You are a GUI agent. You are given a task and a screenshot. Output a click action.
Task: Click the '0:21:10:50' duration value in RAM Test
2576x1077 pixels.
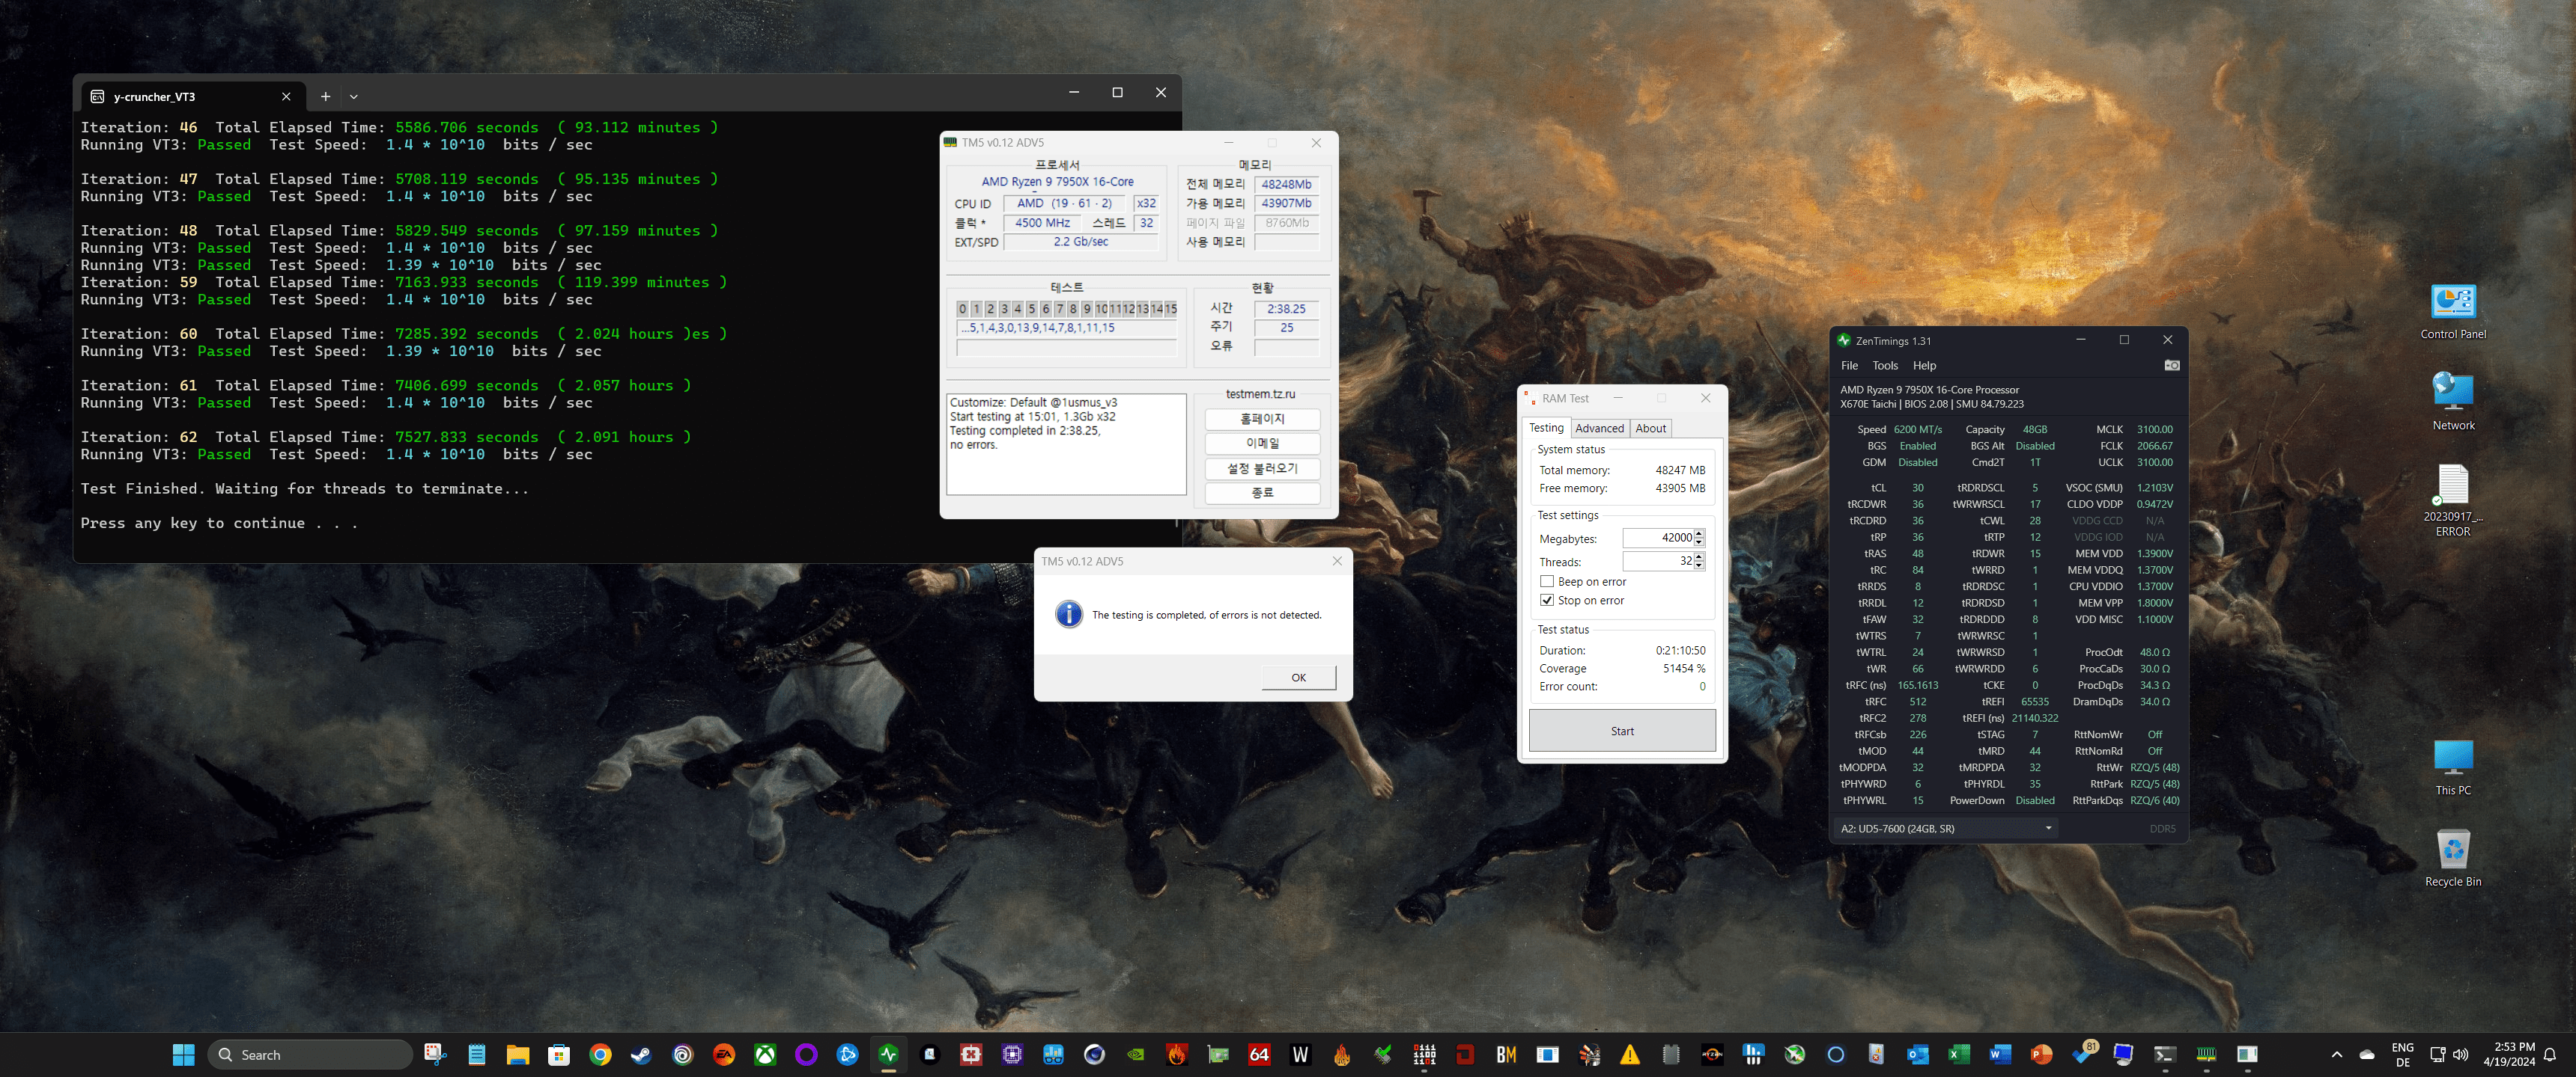(1680, 651)
